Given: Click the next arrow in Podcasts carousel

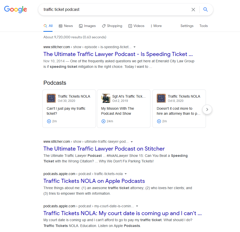Looking at the screenshot, I should [x=207, y=109].
